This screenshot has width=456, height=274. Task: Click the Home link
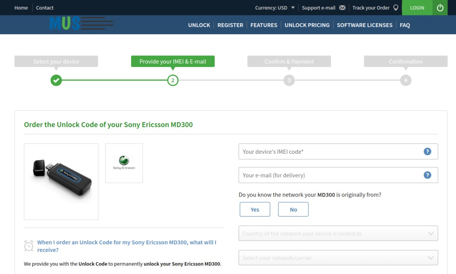pyautogui.click(x=21, y=7)
